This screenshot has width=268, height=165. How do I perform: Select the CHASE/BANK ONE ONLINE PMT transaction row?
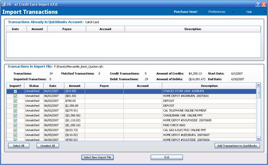tap(182, 115)
